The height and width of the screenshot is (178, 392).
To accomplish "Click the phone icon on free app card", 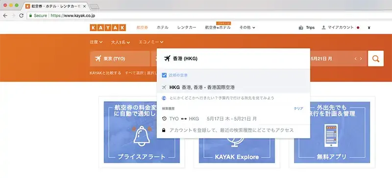I will click(x=331, y=135).
